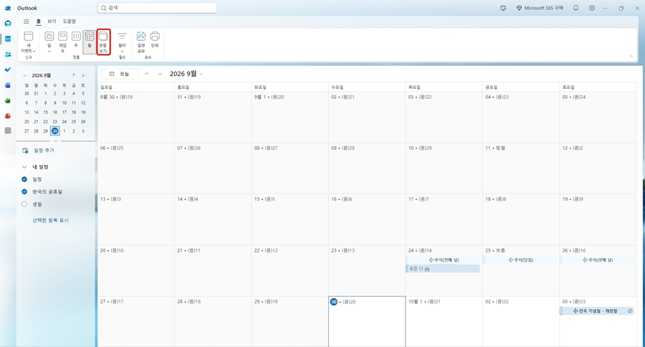The height and width of the screenshot is (347, 645).
Task: Select the 8월 30 day cell
Action: point(135,118)
